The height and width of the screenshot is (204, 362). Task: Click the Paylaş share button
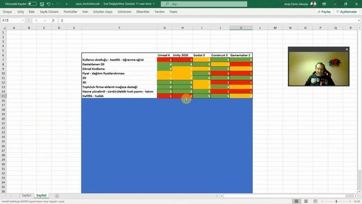point(324,11)
